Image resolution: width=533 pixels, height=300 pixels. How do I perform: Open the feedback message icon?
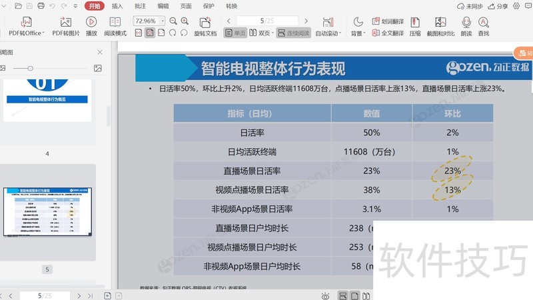coord(528,6)
